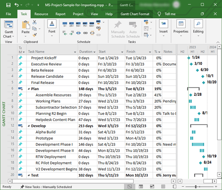Collapse the ribbon with the chevron
Image resolution: width=222 pixels, height=190 pixels.
[218, 42]
